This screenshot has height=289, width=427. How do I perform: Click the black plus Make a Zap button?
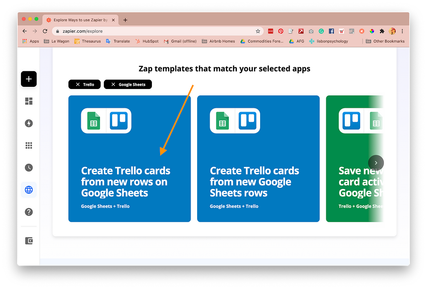29,79
